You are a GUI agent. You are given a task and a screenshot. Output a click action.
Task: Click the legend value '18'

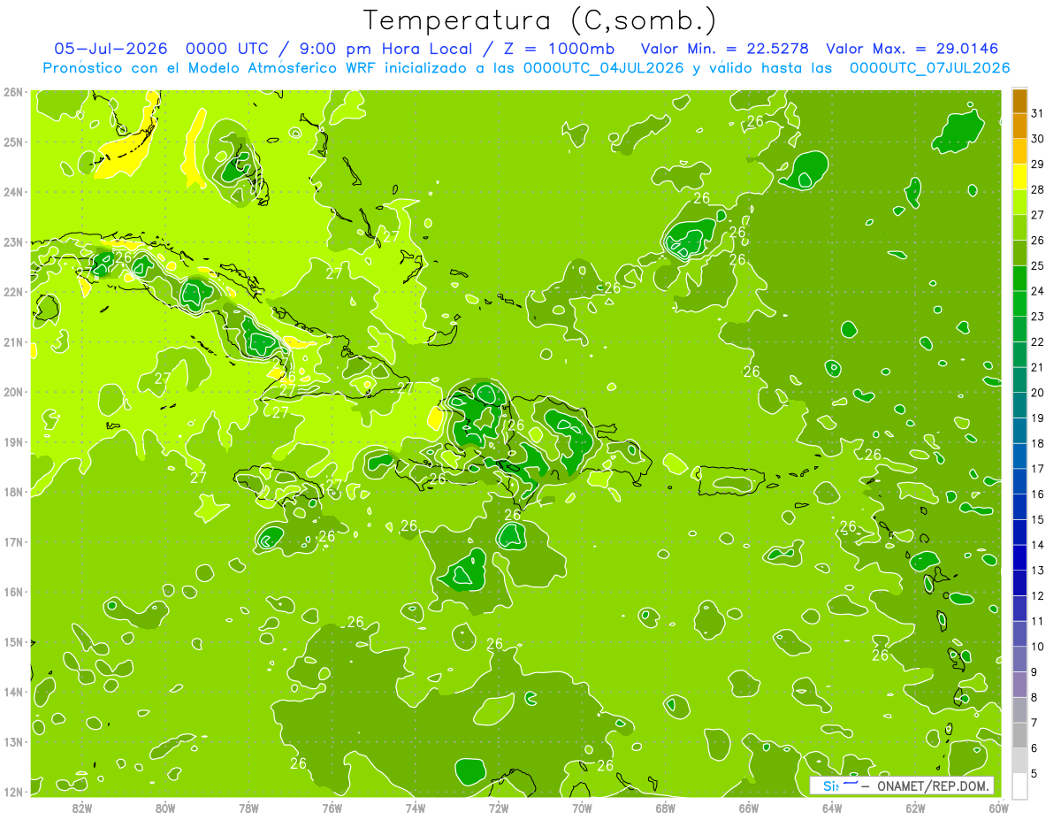[x=1038, y=443]
